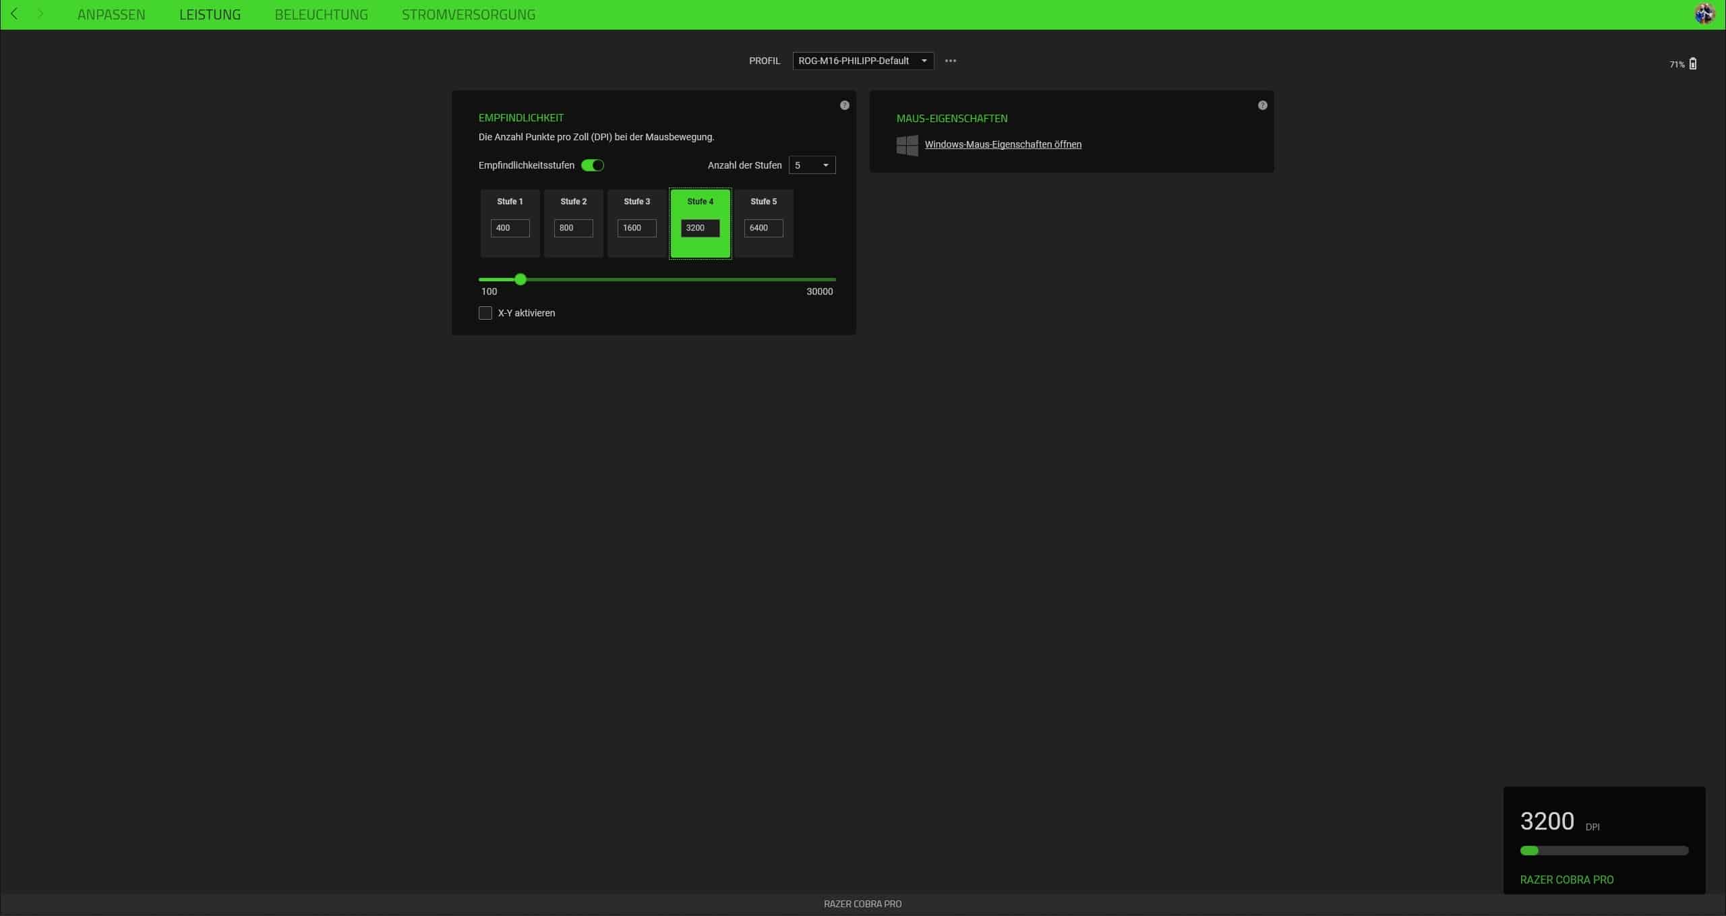Click the DPI sensitivity slider handle
Screen dimensions: 1726x916
(520, 279)
